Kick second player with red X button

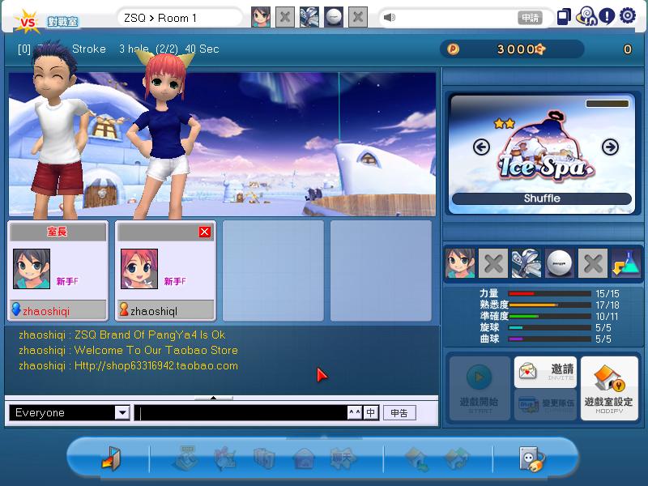204,232
